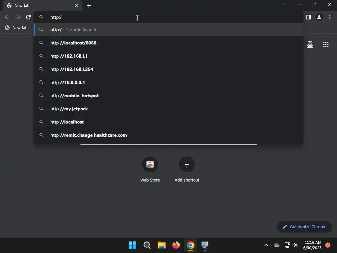This screenshot has height=253, width=337.
Task: Expand the tab search chevron
Action: coord(284,5)
